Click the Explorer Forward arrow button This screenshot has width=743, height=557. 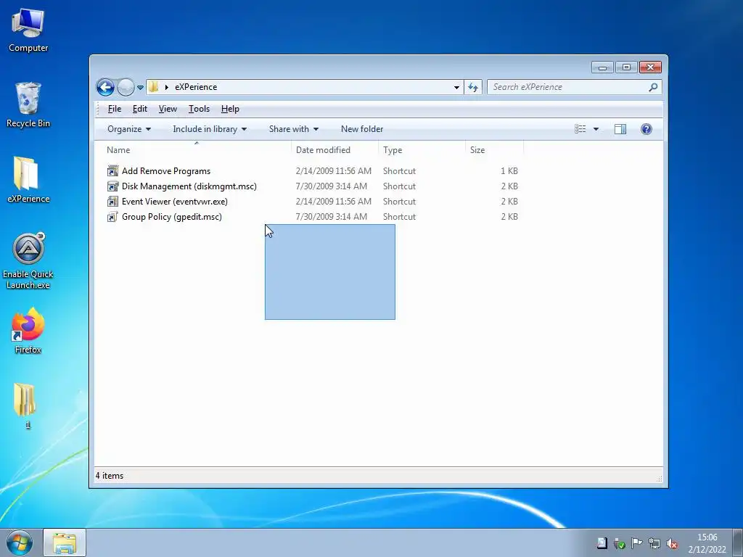pyautogui.click(x=126, y=87)
